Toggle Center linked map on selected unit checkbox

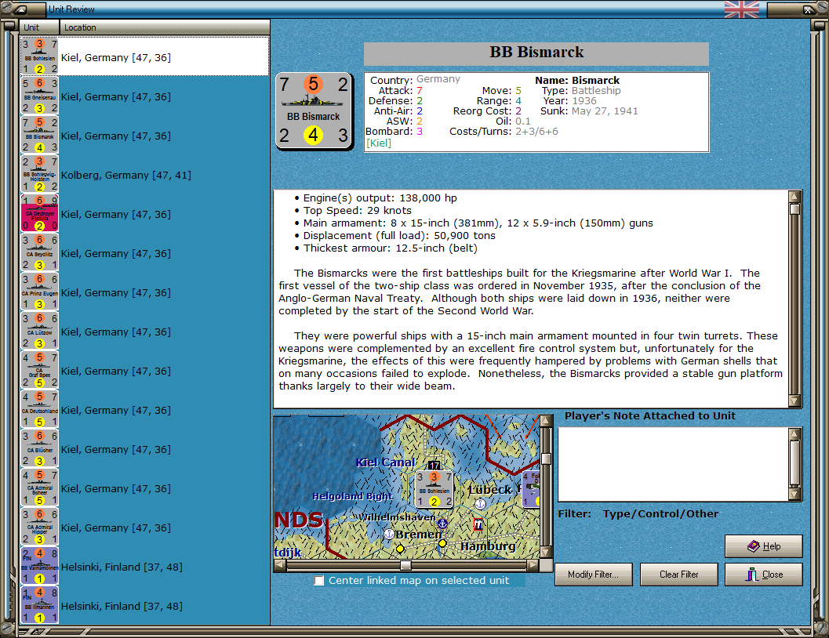click(318, 581)
